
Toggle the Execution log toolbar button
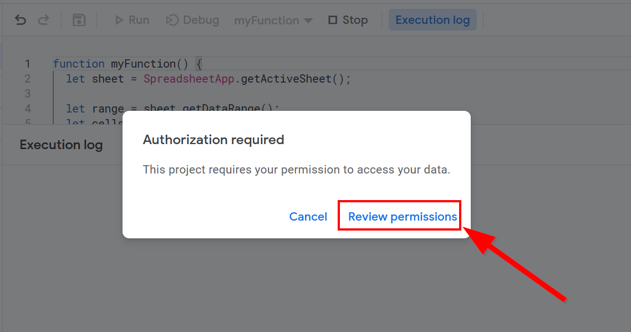[432, 21]
